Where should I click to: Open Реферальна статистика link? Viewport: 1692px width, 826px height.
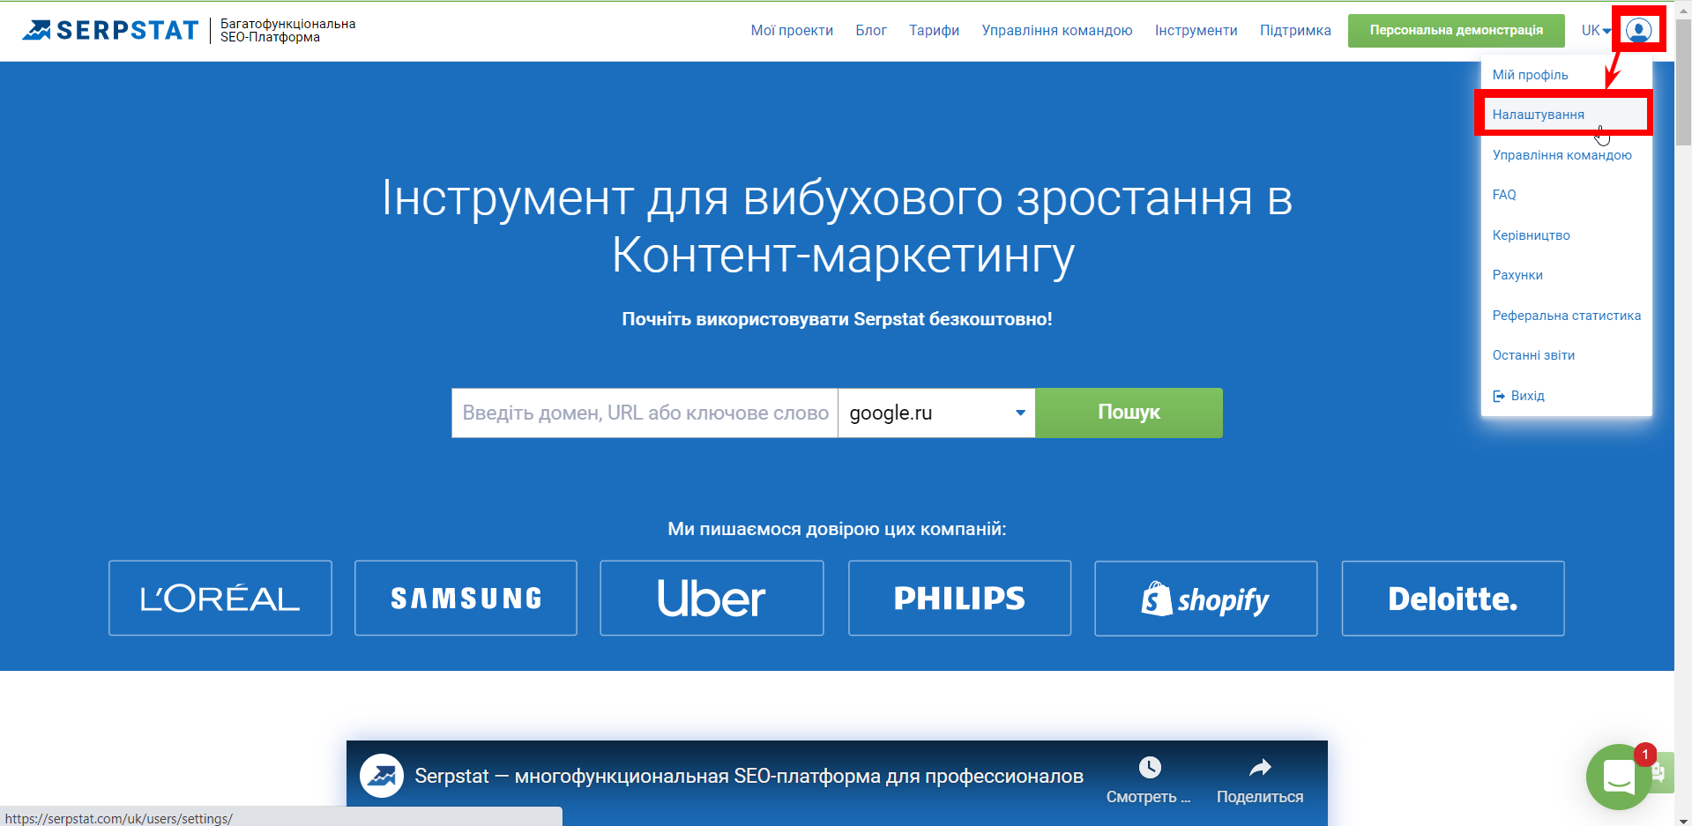1565,315
